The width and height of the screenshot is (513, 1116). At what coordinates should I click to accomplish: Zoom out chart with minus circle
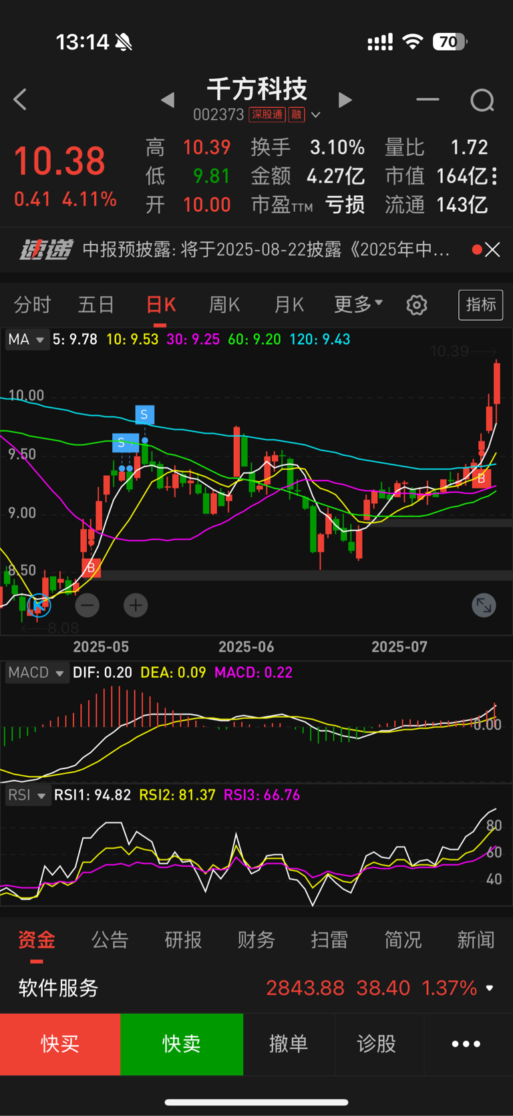88,605
